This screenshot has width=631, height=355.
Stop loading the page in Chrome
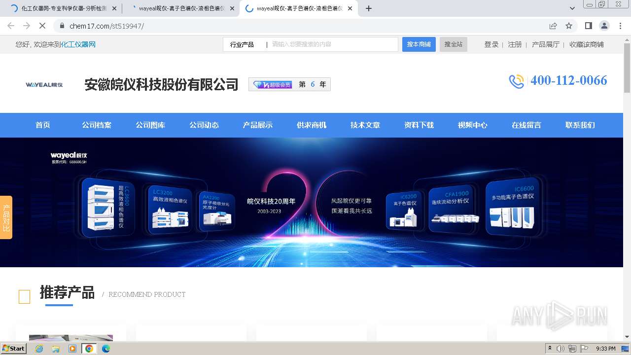pos(42,26)
